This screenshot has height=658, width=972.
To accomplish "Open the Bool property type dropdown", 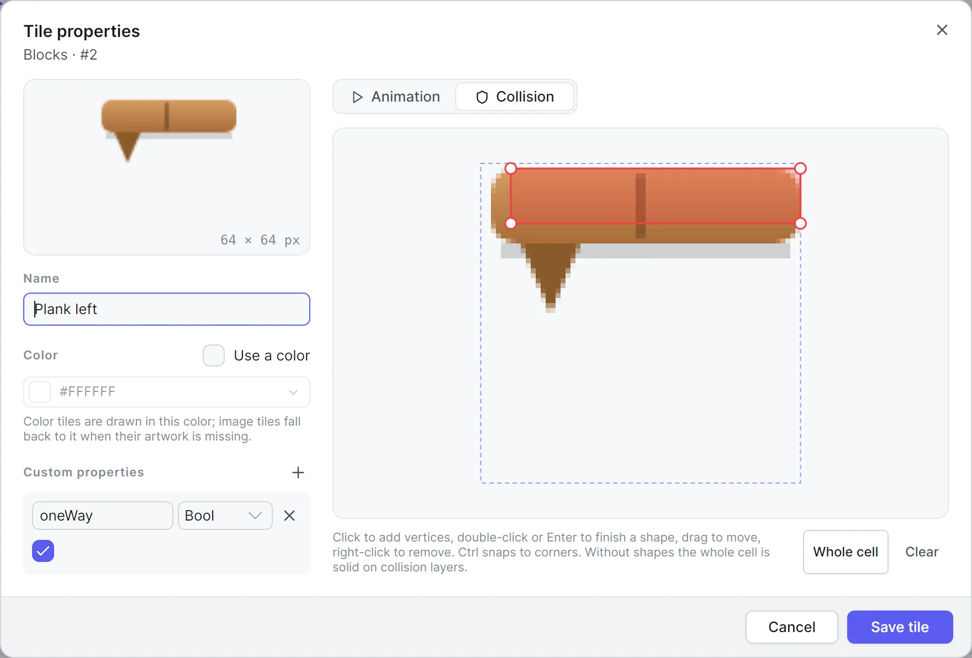I will 225,516.
